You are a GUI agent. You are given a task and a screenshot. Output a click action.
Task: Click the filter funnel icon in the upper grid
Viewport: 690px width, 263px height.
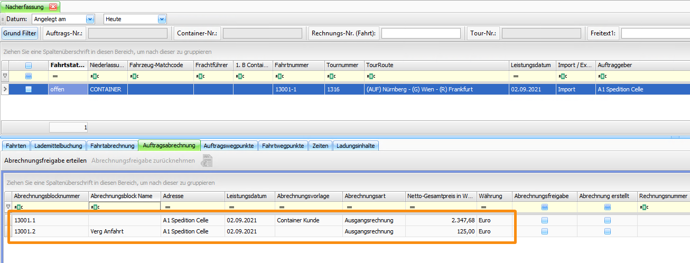point(5,76)
